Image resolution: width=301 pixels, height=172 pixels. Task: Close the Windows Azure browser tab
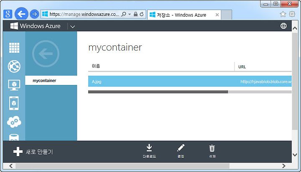tap(217, 15)
